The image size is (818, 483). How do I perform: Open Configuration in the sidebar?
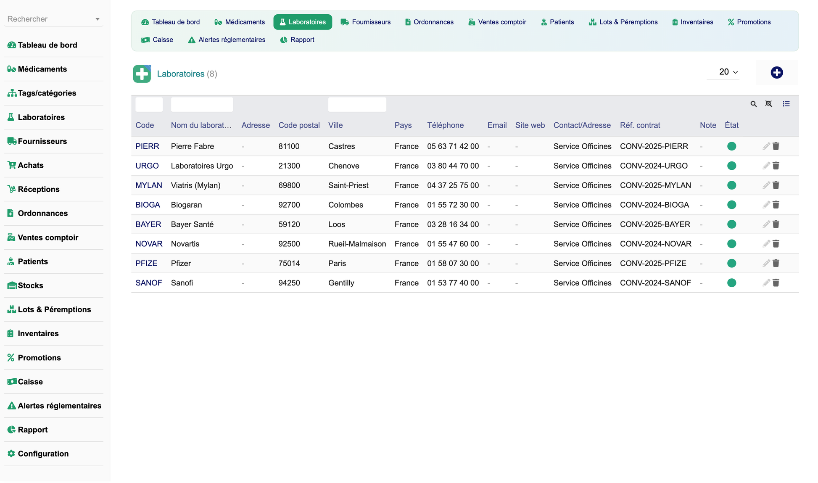(x=54, y=454)
